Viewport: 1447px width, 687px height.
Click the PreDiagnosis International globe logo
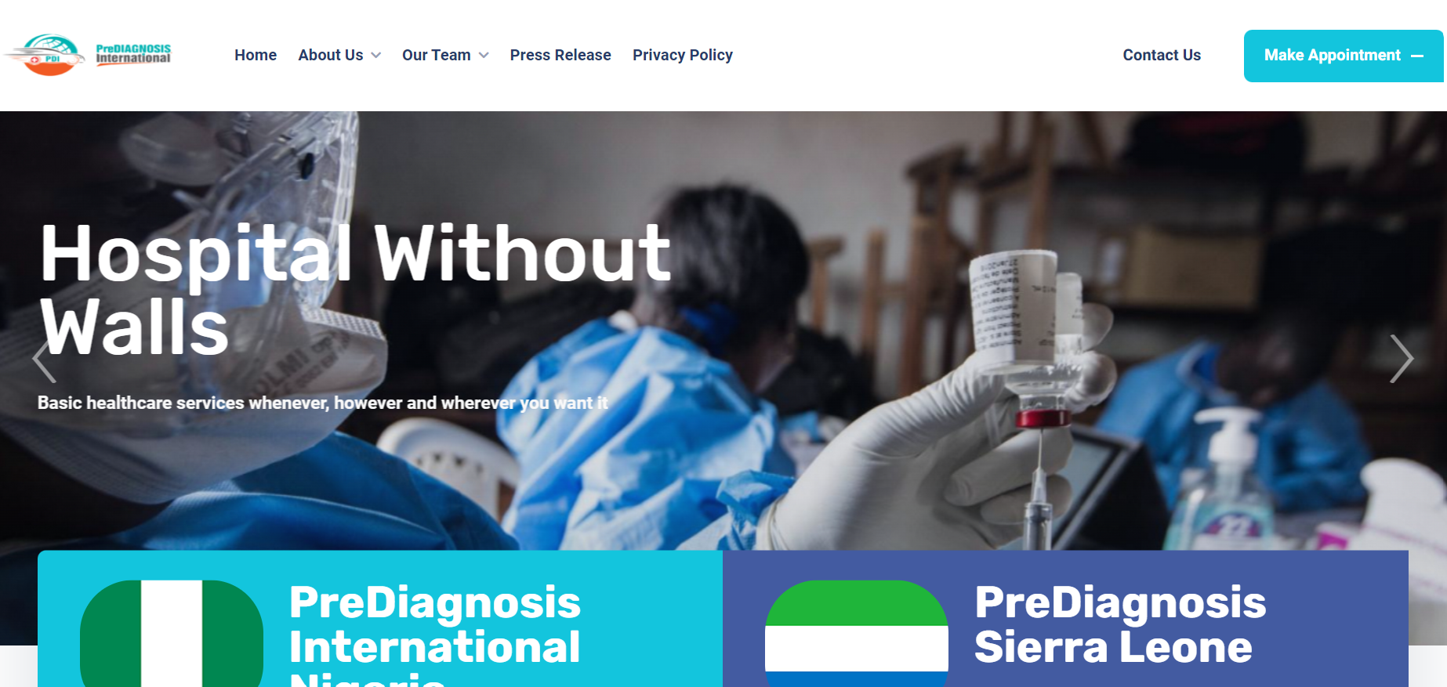click(45, 55)
